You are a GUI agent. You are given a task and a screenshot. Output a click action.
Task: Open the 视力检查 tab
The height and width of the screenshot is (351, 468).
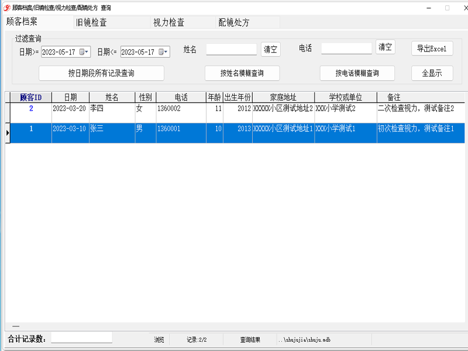[x=183, y=22]
